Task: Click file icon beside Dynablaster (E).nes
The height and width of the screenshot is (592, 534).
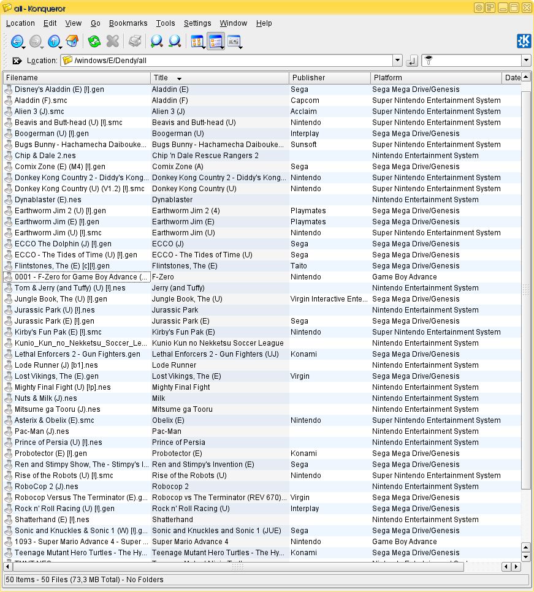Action: [x=9, y=200]
